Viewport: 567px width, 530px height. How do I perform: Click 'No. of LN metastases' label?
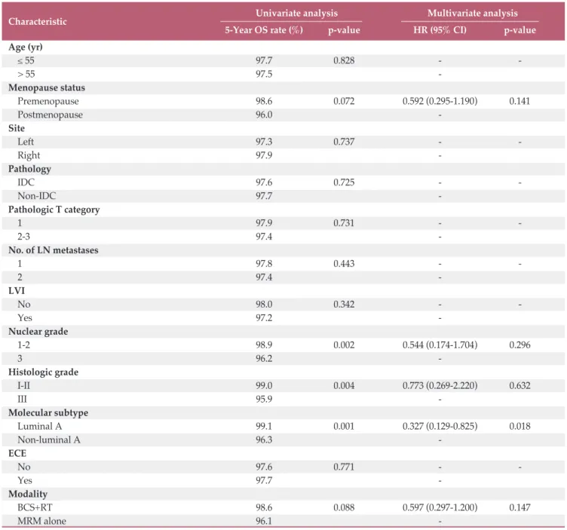tap(53, 250)
